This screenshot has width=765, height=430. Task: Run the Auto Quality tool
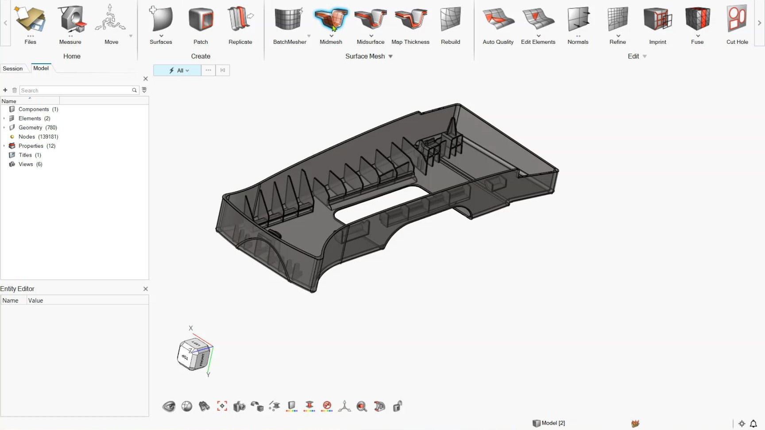pos(498,25)
